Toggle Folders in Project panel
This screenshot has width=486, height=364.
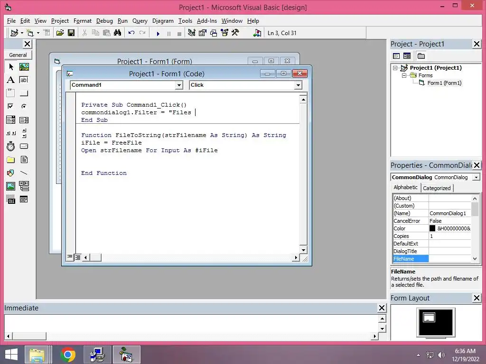[421, 56]
